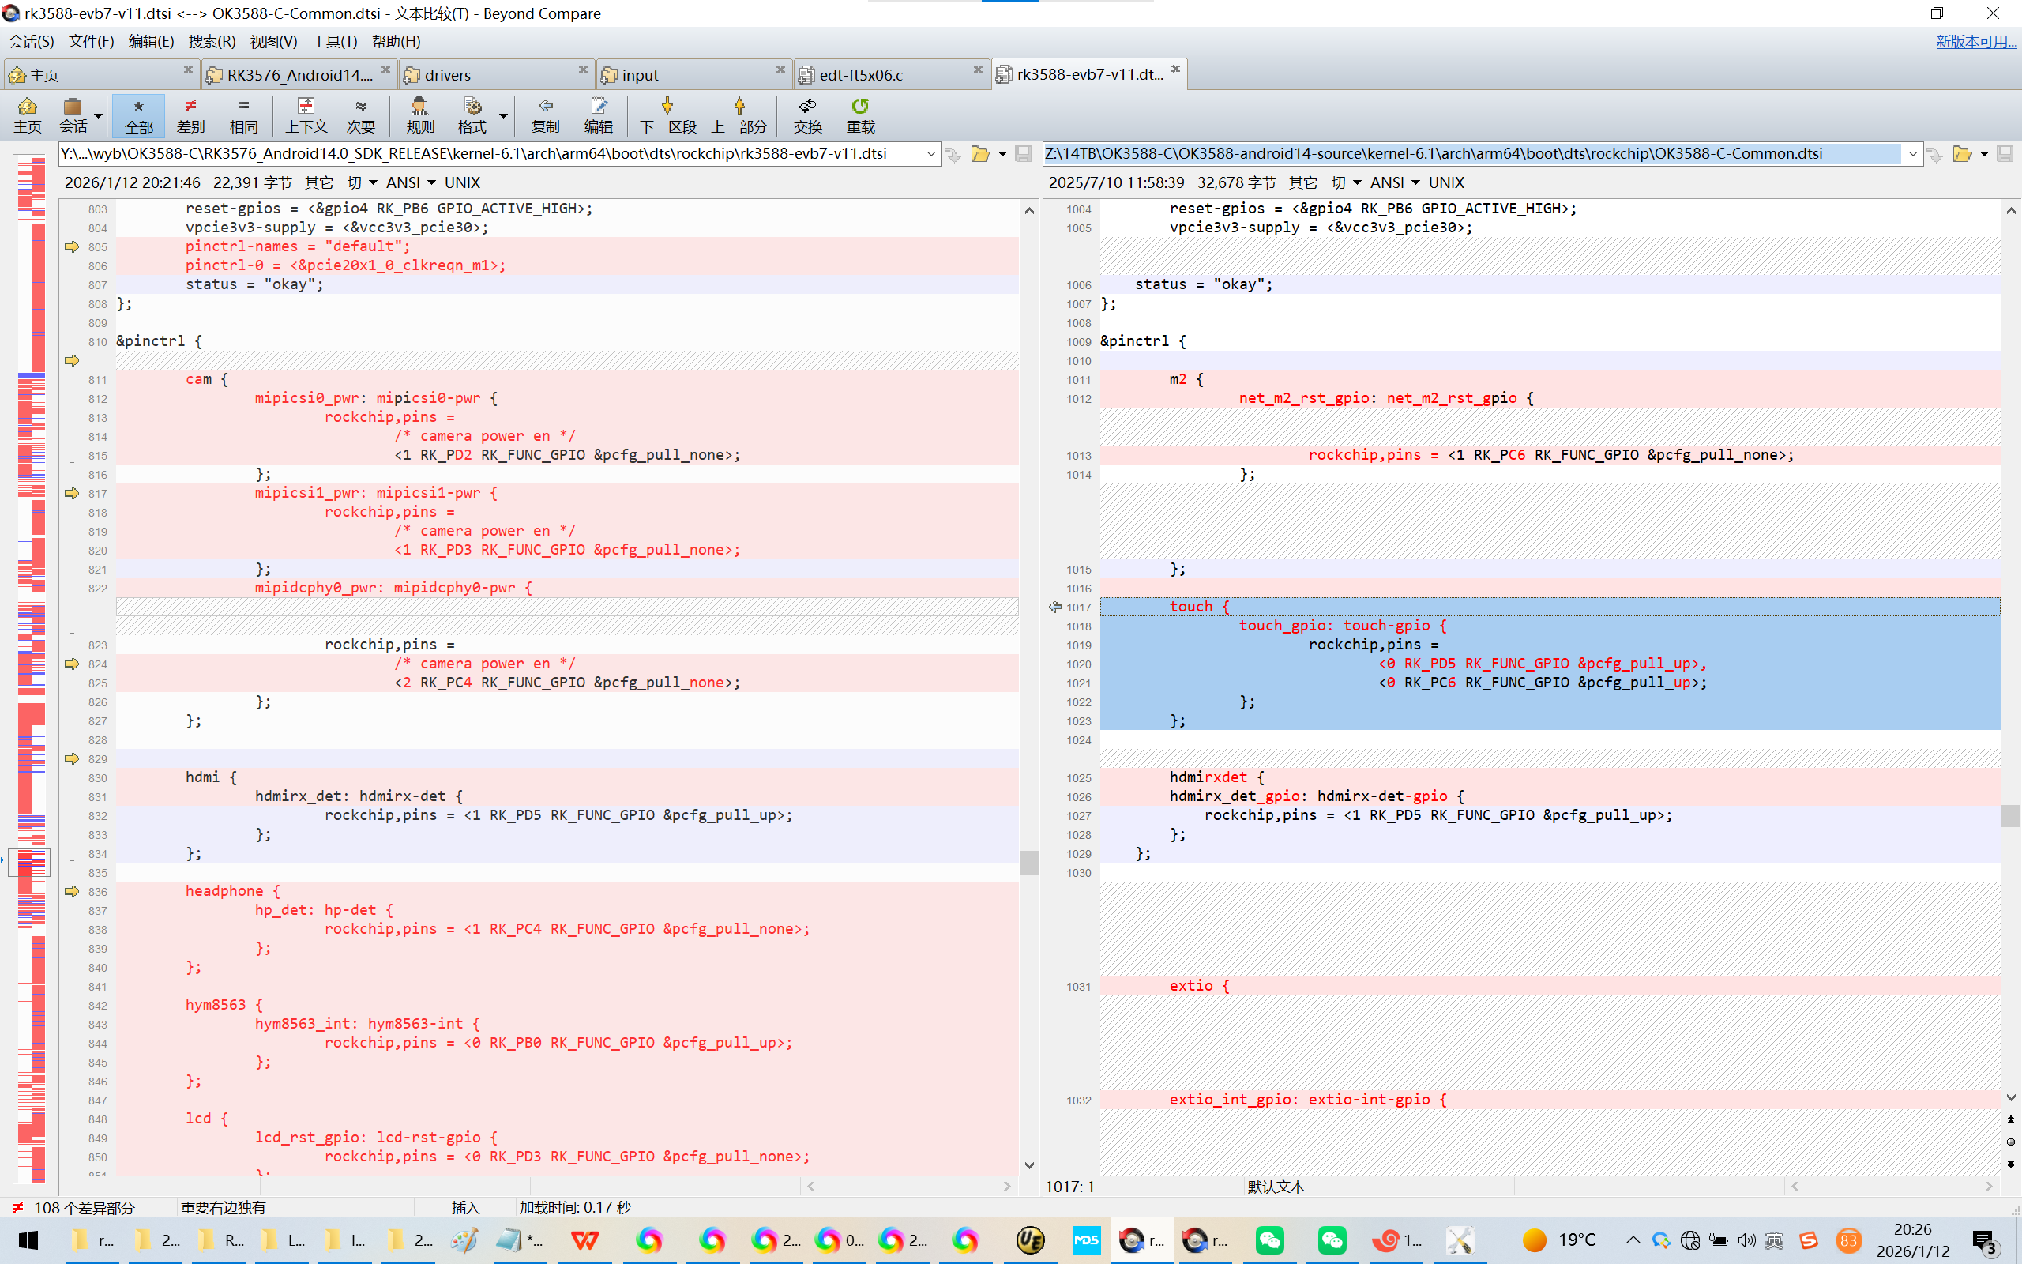
Task: Open left pane ANSI encoding dropdown
Action: [x=410, y=182]
